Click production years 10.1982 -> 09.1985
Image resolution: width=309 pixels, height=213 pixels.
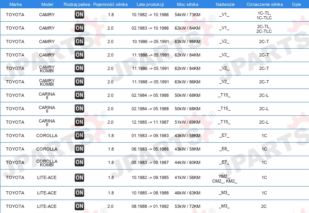click(x=150, y=177)
